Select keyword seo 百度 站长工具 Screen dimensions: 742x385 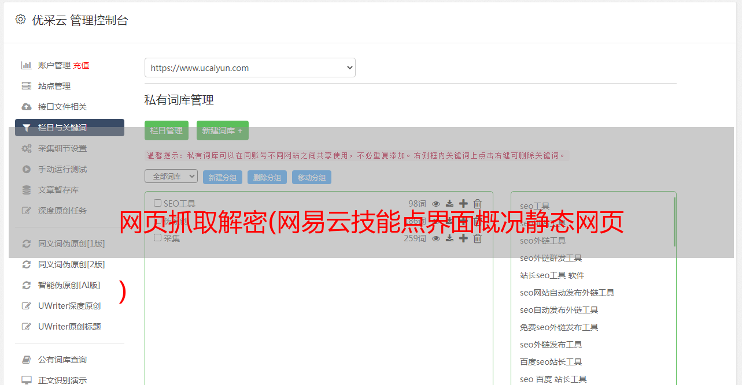pyautogui.click(x=553, y=379)
